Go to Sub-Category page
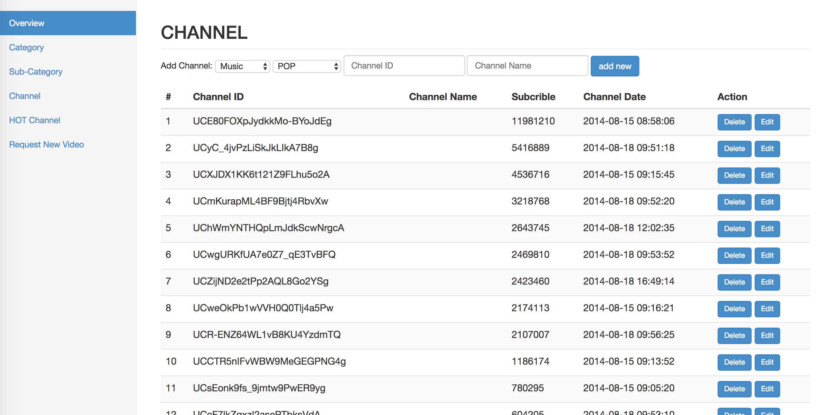This screenshot has height=415, width=819. tap(36, 72)
